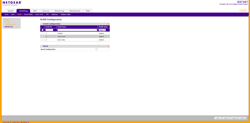Switch to the Security tab
The image size is (250, 123).
click(46, 11)
